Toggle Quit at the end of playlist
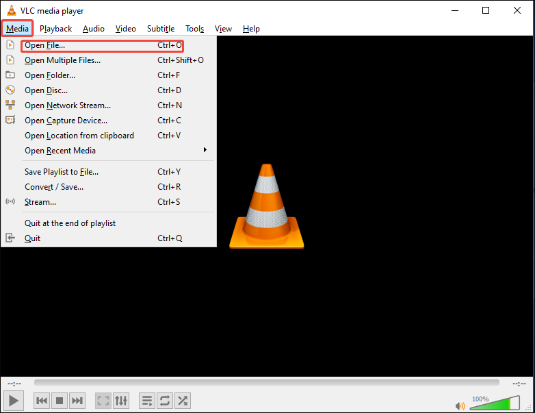The width and height of the screenshot is (535, 413). click(109, 223)
